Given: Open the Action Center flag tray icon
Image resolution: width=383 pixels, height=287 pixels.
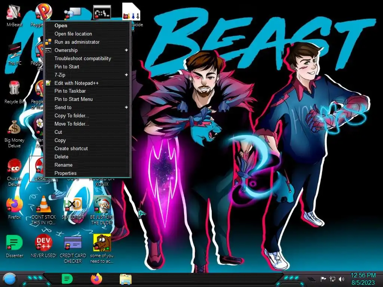Looking at the screenshot, I should tap(323, 279).
